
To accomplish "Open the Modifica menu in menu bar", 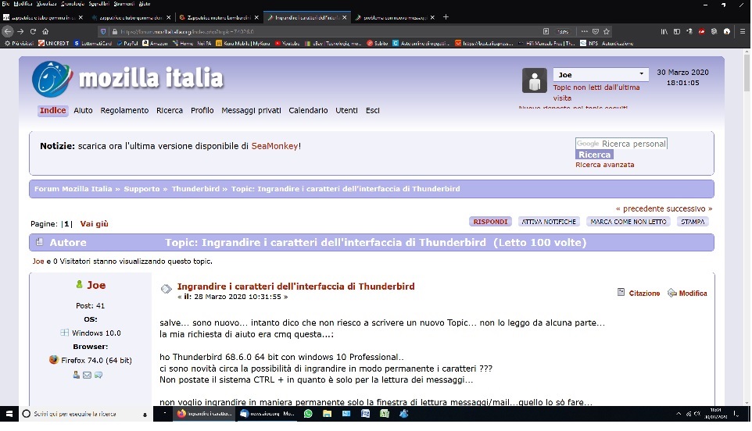I will (23, 3).
